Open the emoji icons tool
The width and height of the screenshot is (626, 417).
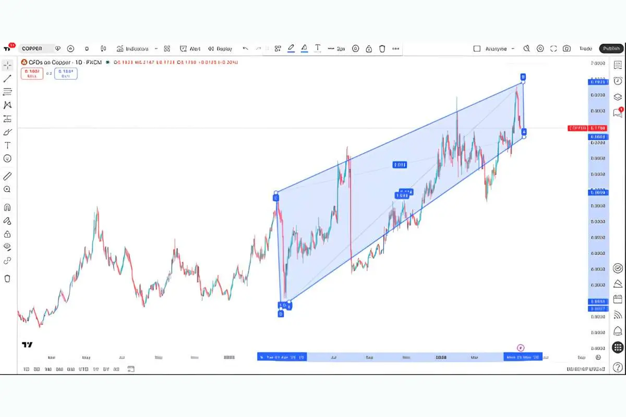(7, 158)
